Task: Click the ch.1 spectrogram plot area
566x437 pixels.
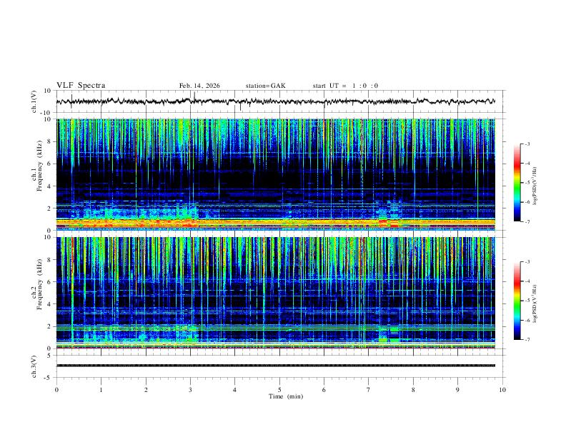Action: [276, 174]
